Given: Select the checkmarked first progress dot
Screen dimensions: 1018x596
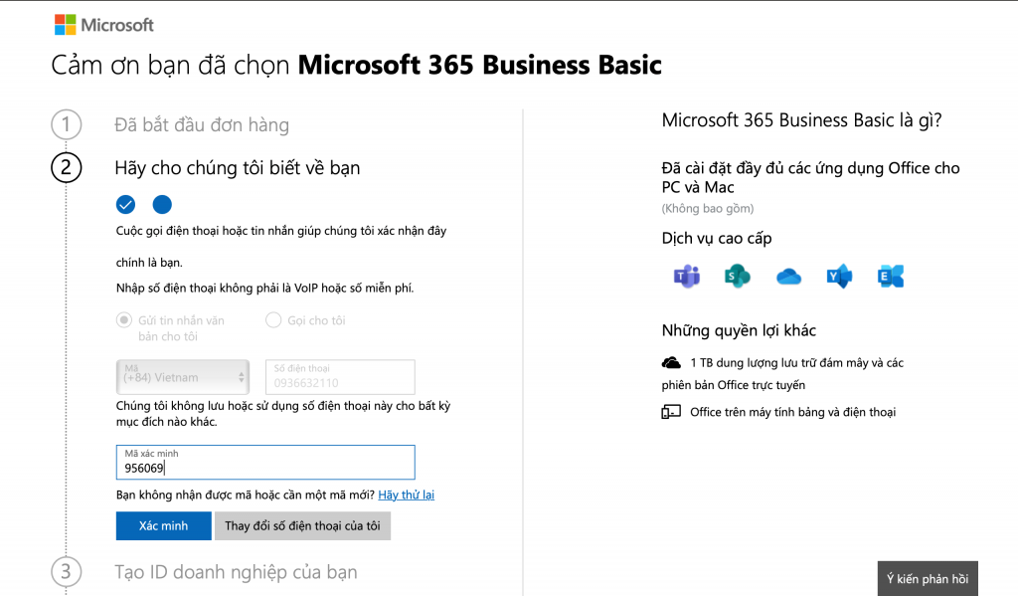Looking at the screenshot, I should pos(125,205).
